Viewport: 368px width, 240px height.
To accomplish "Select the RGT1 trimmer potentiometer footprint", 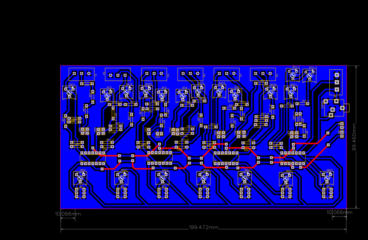I will pos(69,92).
